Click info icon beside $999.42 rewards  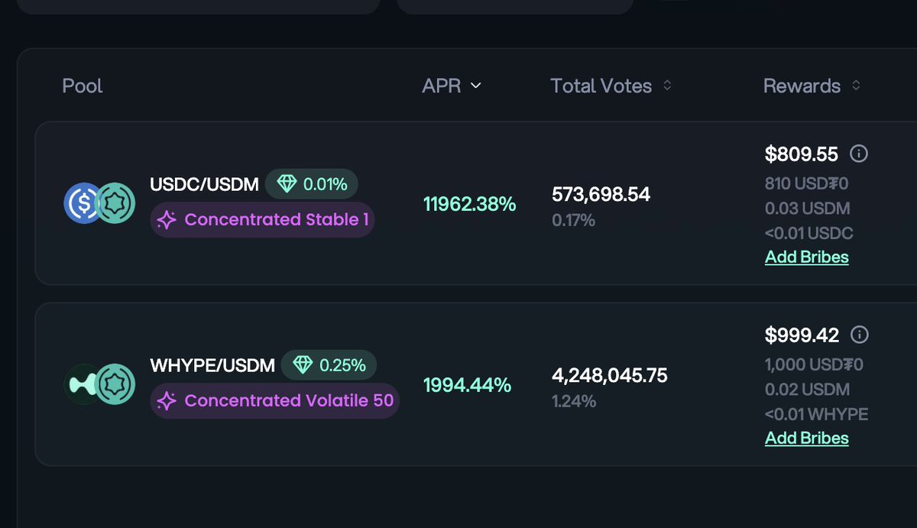[x=860, y=335]
